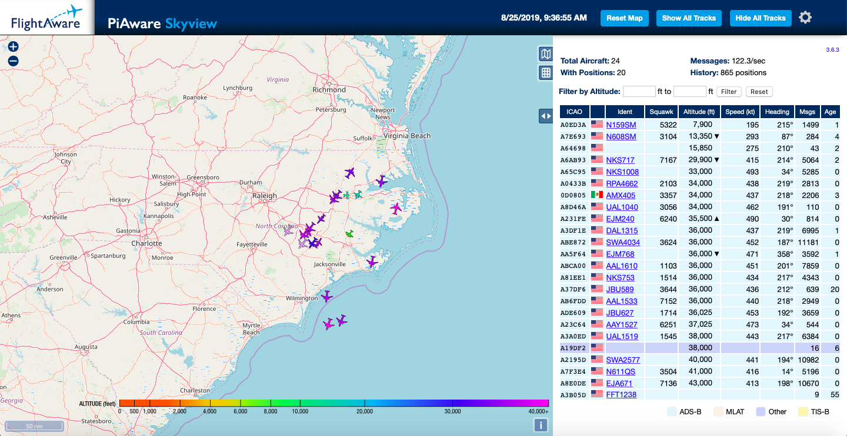This screenshot has height=436, width=847.
Task: Select purple aircraft east of Jacksonville coast
Action: (x=372, y=261)
